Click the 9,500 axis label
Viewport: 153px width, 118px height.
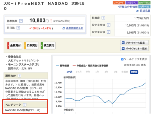tap(59, 106)
